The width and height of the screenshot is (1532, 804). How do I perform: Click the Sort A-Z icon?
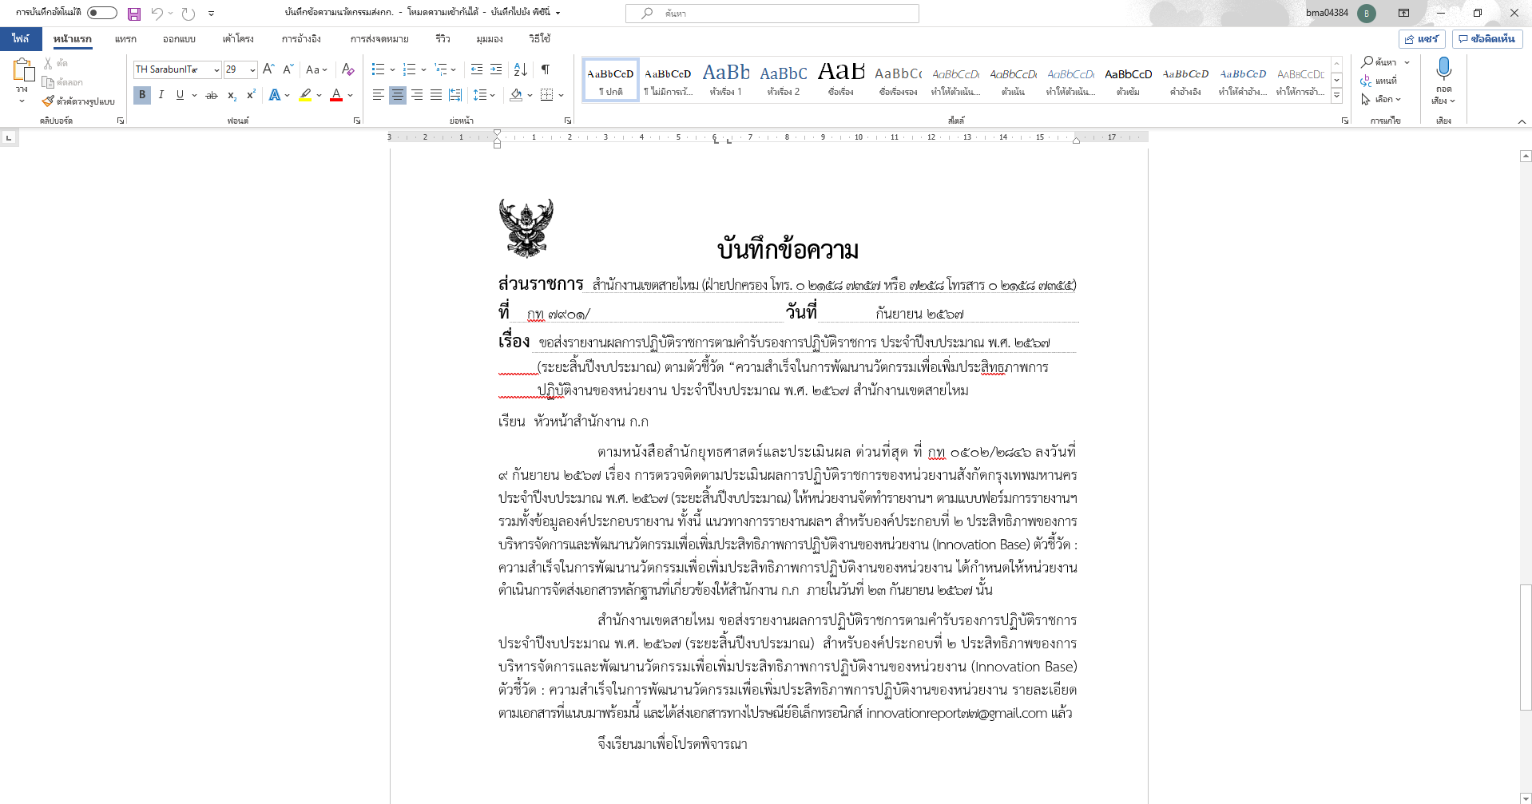(520, 69)
